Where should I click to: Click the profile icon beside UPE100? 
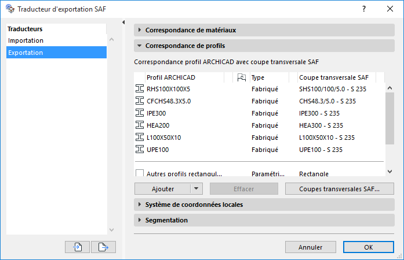(140, 149)
